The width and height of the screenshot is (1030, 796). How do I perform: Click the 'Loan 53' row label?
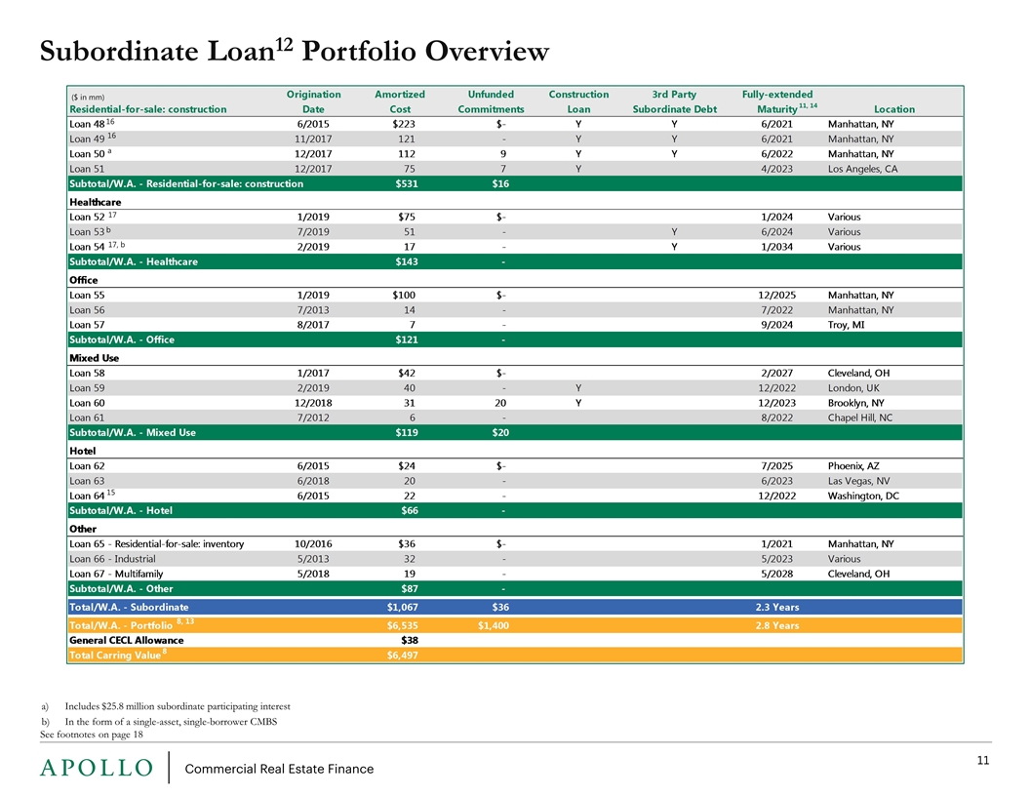(90, 232)
